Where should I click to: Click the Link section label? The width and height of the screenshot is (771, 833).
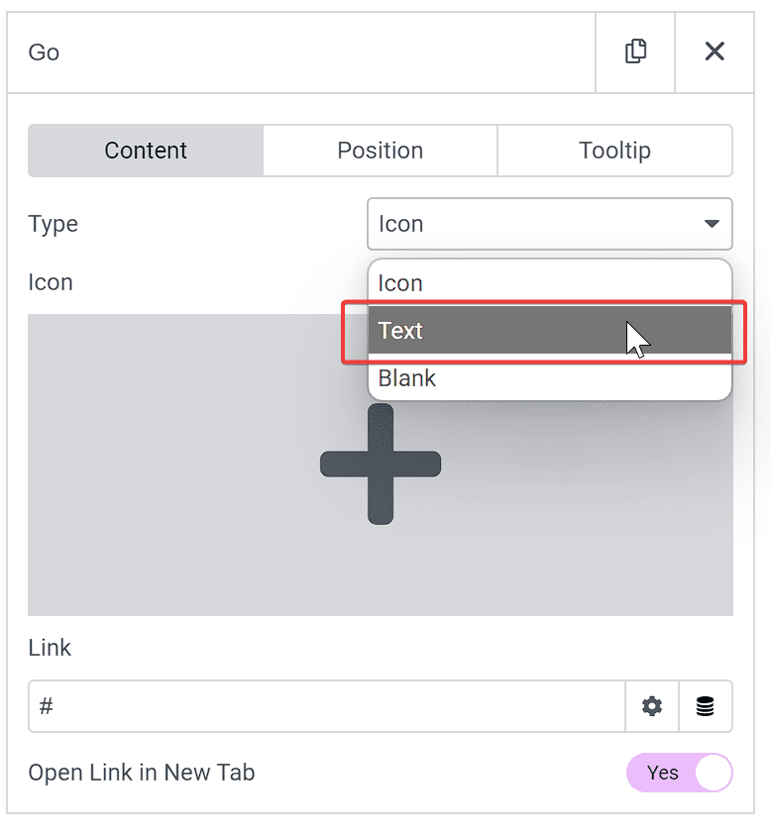50,648
